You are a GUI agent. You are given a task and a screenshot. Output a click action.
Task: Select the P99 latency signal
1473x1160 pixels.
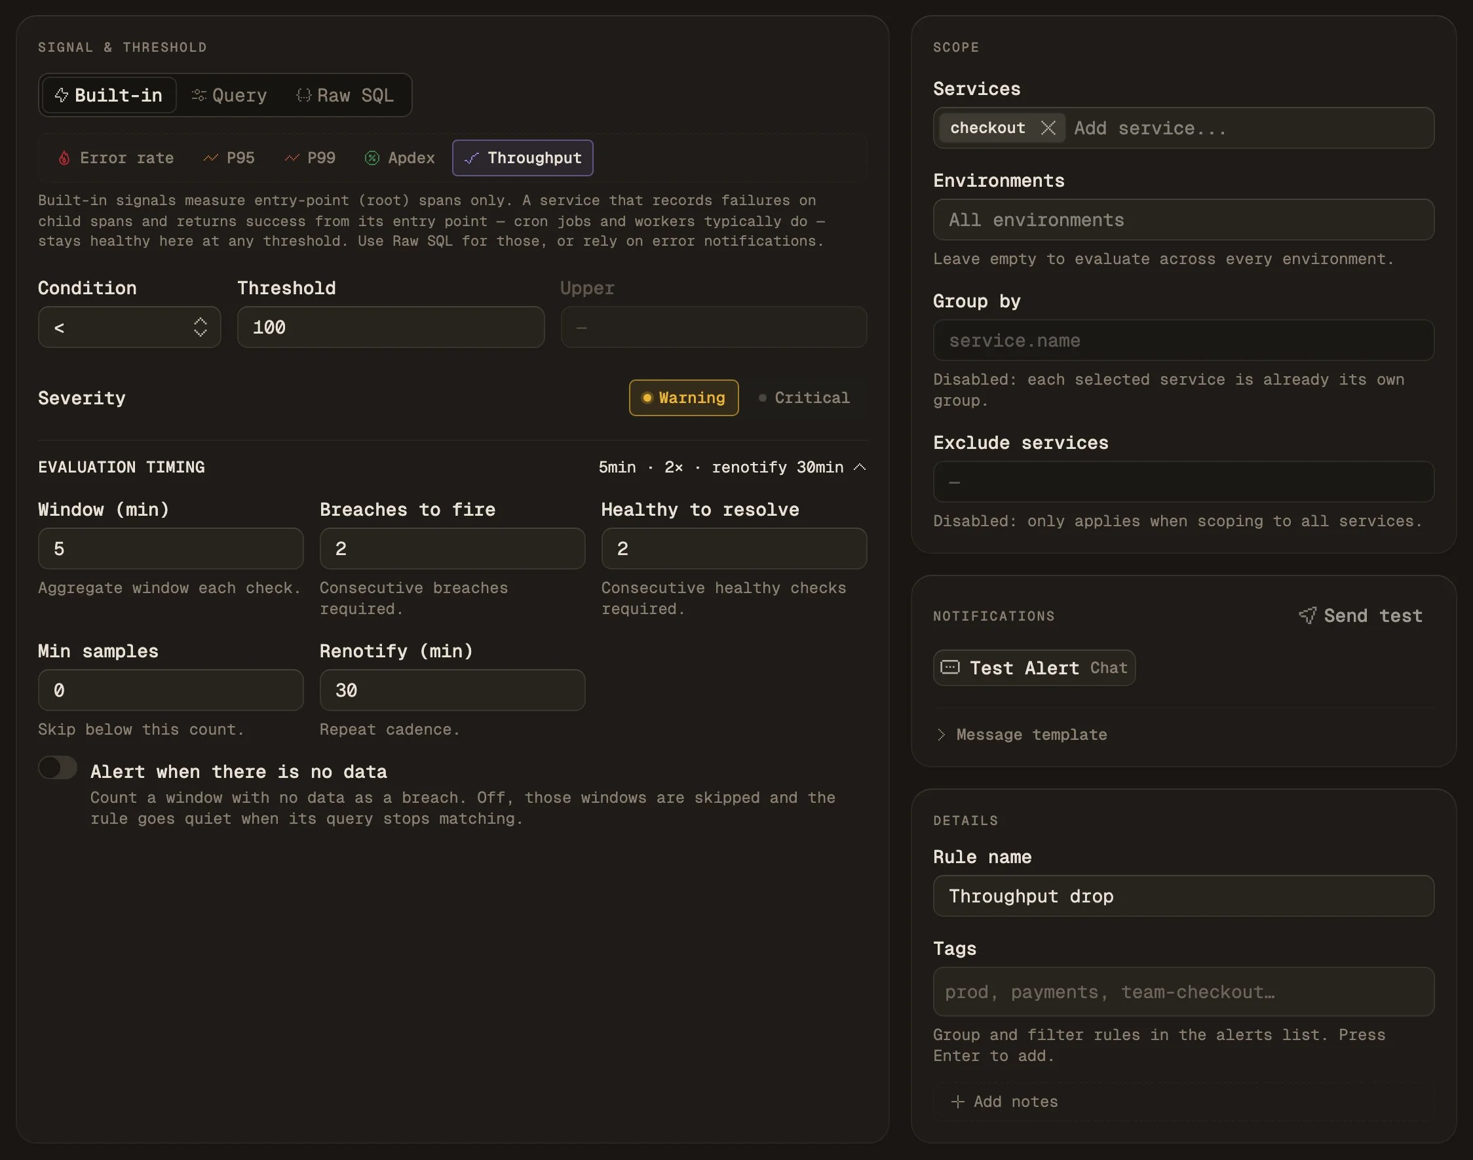pos(311,158)
